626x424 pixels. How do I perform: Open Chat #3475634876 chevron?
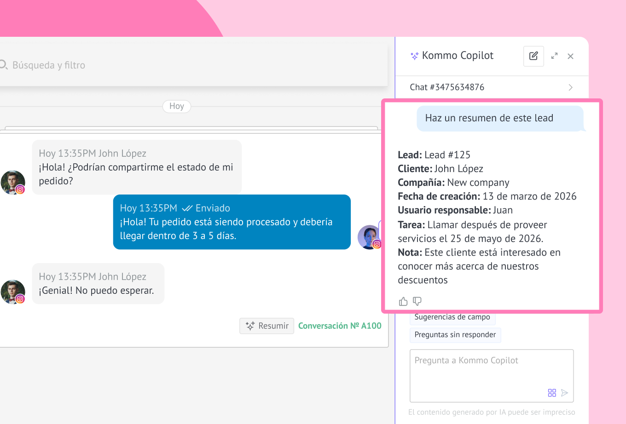point(570,87)
